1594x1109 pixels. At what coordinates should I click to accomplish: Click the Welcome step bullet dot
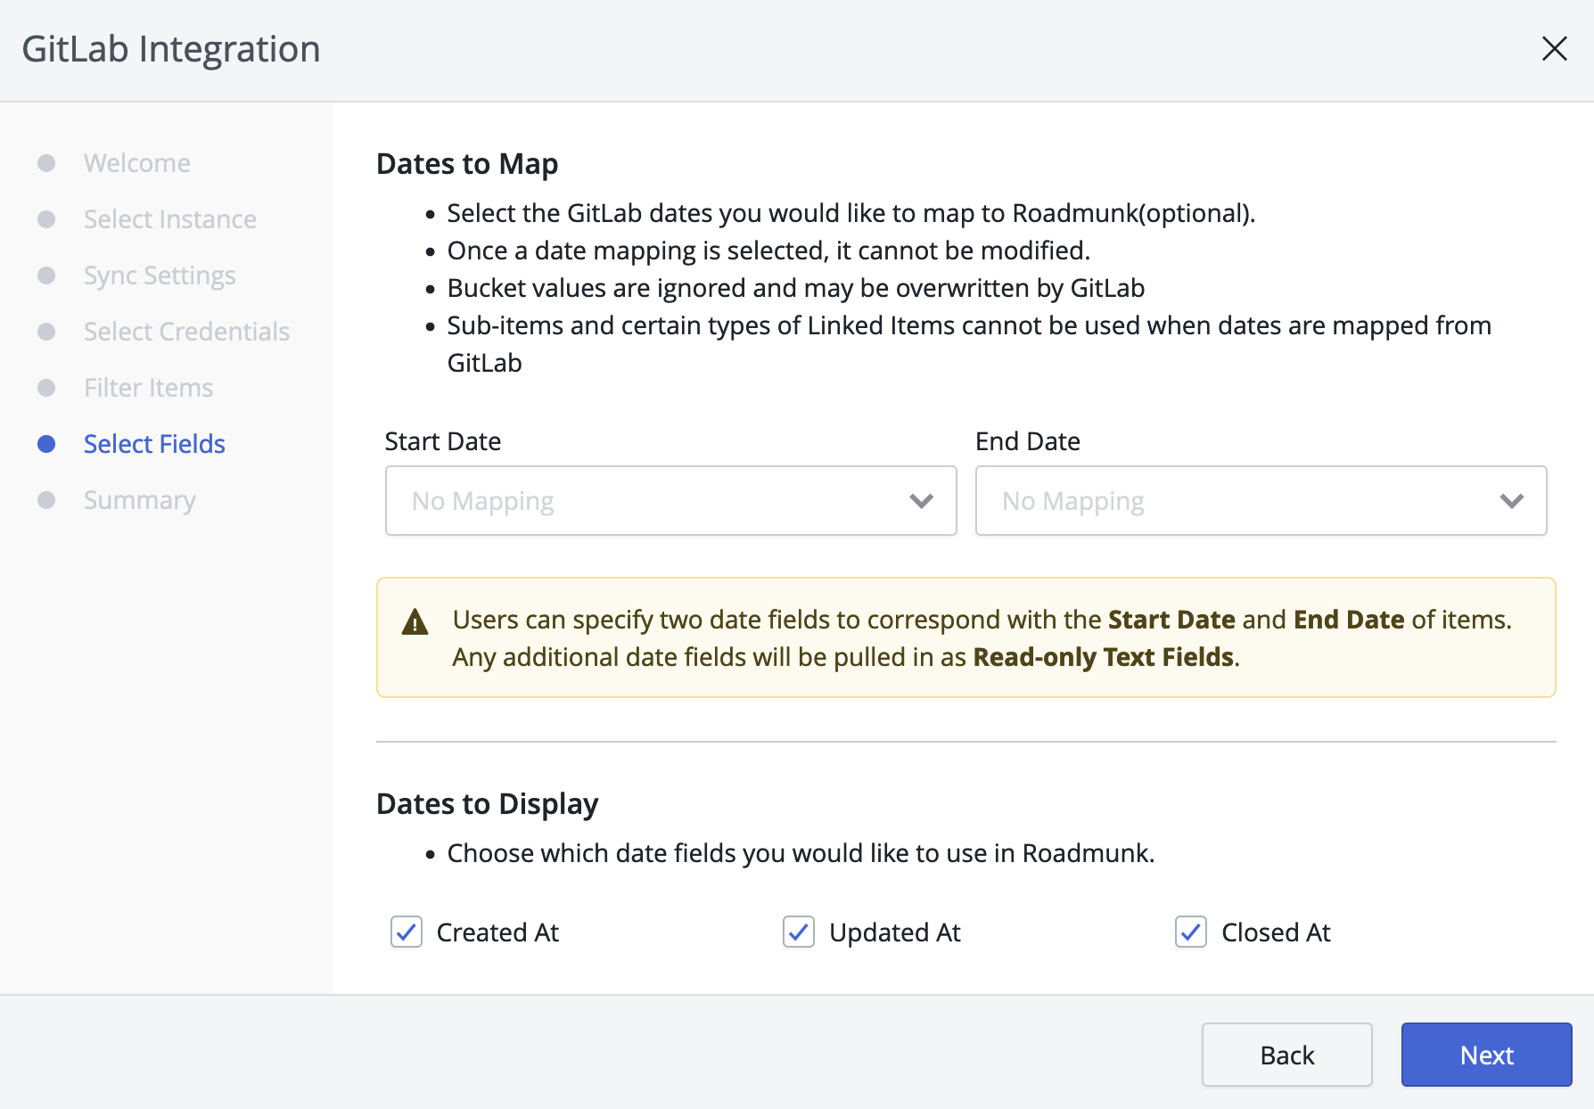(x=46, y=163)
